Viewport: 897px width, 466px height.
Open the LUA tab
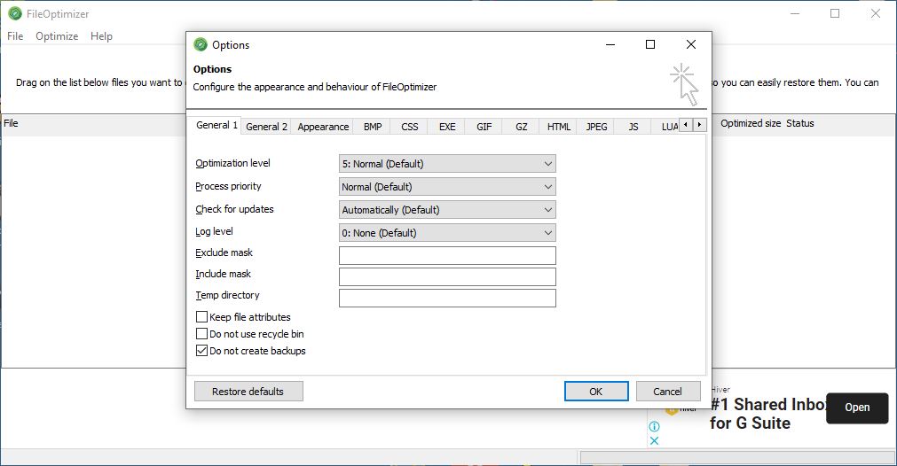coord(666,127)
